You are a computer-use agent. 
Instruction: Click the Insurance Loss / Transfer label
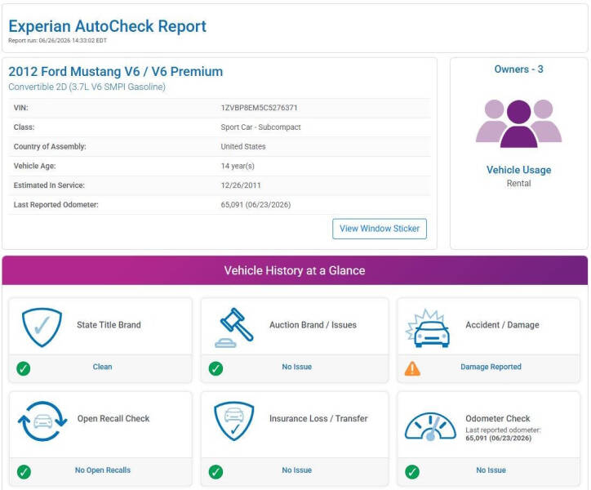pos(318,418)
